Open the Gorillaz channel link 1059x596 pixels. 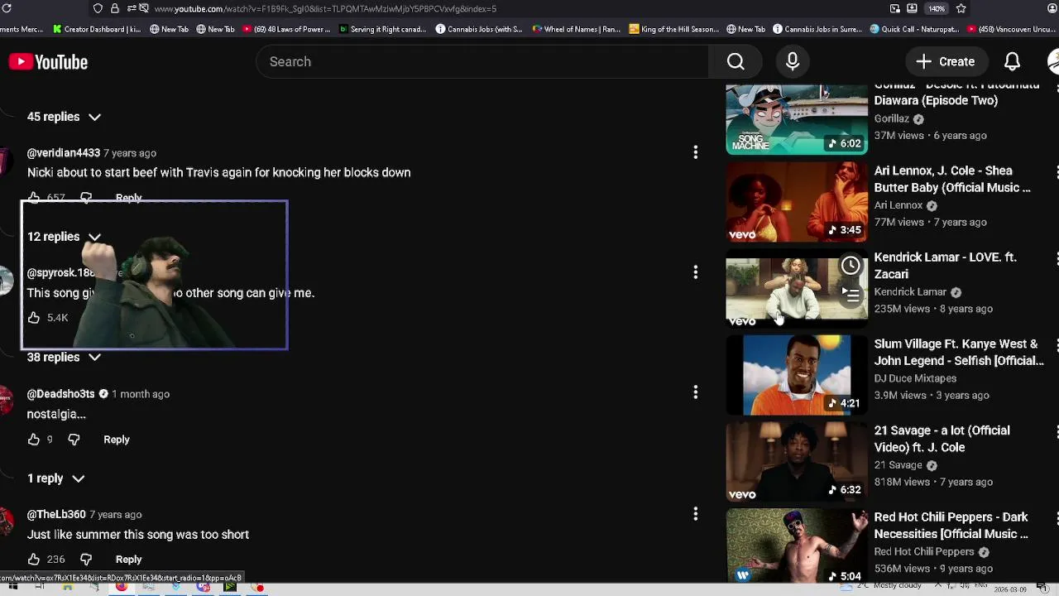point(891,118)
